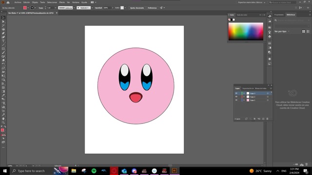Expand Capa 1 layer contents
This screenshot has height=175, width=312.
click(x=244, y=100)
